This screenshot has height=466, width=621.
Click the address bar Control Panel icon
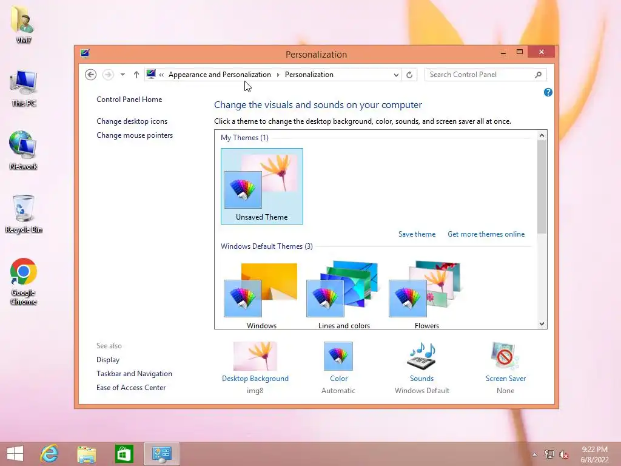point(151,74)
